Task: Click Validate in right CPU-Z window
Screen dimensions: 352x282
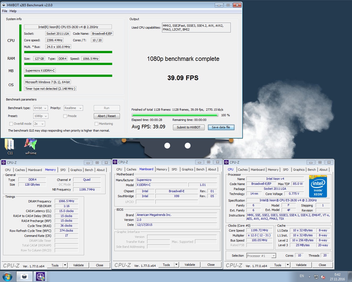Action: (x=301, y=265)
